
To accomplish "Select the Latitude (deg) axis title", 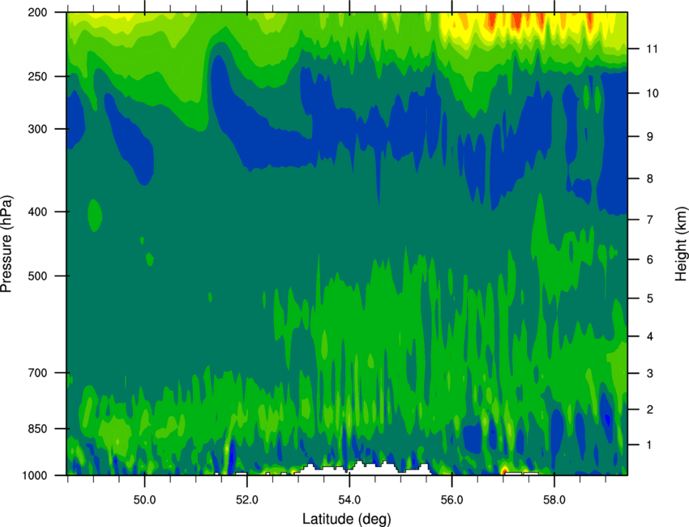I will 347,519.
